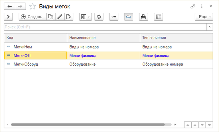Clear the search field with x
This screenshot has height=132, width=219.
(x=210, y=27)
